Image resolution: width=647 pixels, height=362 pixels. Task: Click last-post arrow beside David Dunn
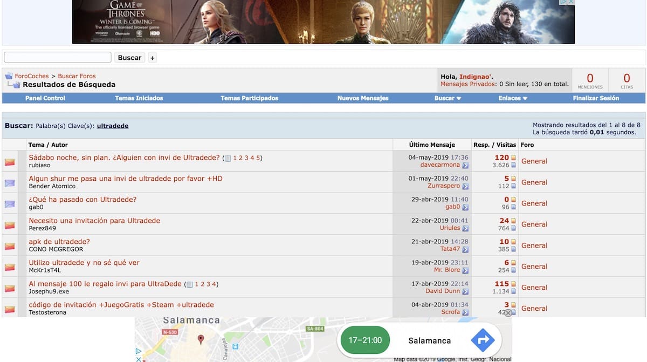tap(465, 291)
